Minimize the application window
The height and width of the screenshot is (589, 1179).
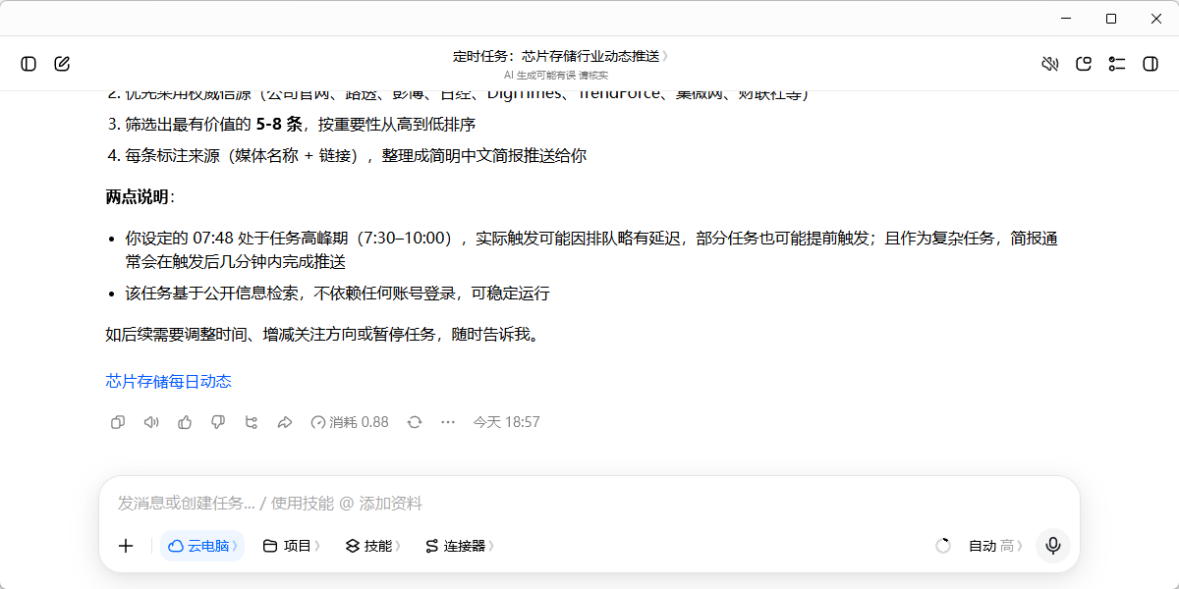1067,19
